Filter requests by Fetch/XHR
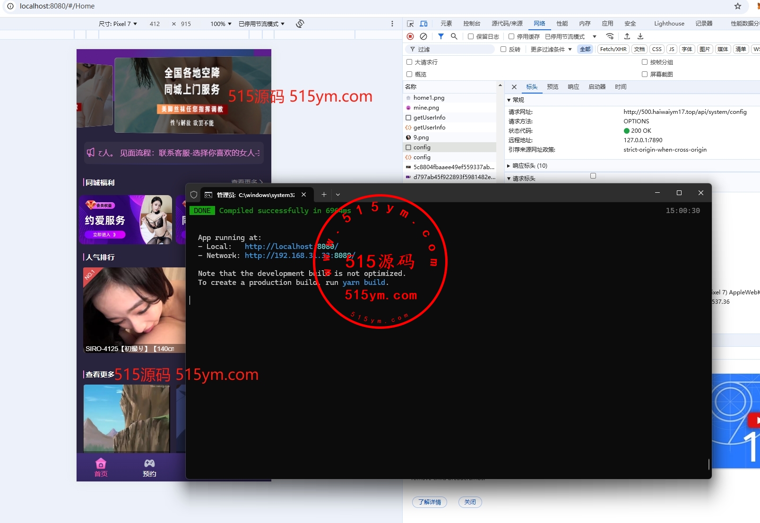The width and height of the screenshot is (760, 523). click(x=613, y=49)
